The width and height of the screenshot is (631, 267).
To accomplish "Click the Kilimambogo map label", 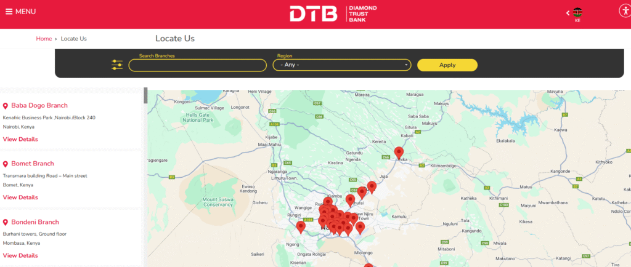I will click(444, 165).
